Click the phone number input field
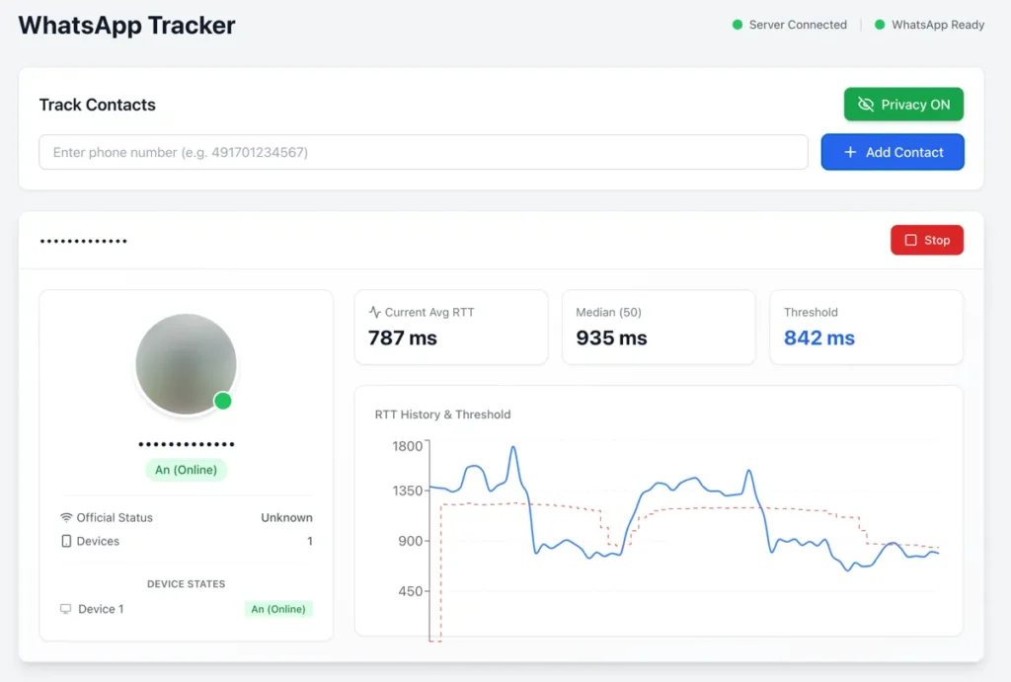 pyautogui.click(x=423, y=152)
